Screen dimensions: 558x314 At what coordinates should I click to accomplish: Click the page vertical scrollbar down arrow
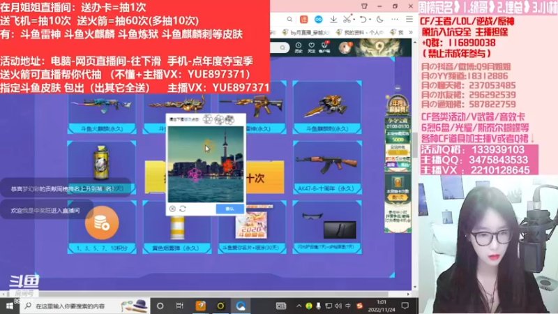[414, 287]
